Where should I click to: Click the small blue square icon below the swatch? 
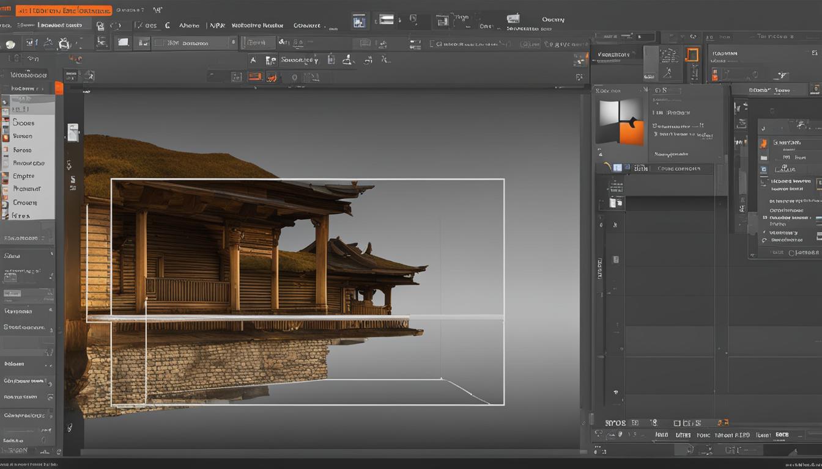[x=617, y=168]
